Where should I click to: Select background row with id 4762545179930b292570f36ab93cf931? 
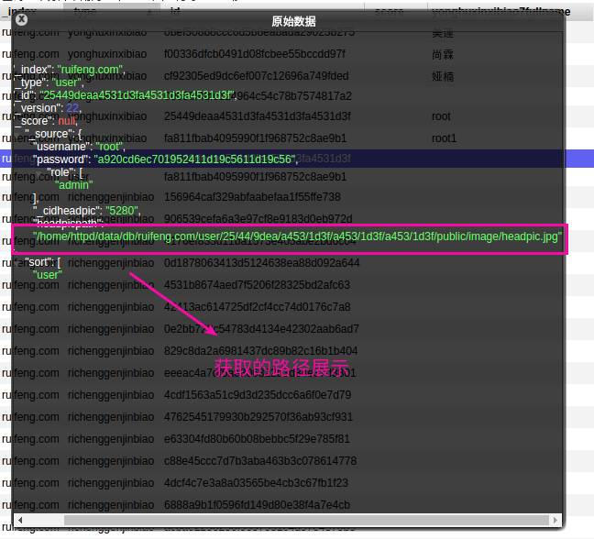pos(297,417)
